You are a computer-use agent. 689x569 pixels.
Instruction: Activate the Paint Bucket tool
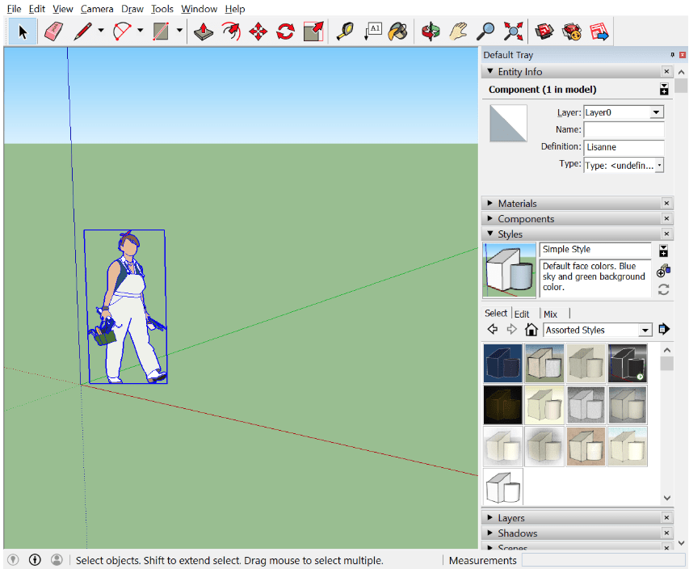[x=397, y=32]
